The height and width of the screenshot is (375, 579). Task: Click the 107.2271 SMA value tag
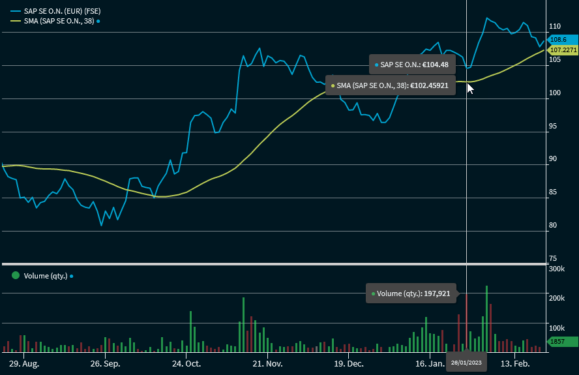(x=563, y=50)
